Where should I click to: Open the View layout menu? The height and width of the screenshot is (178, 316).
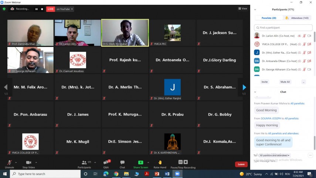243,9
